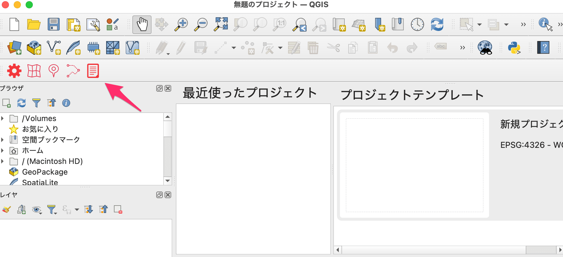Add selected layers in Browser panel
This screenshot has height=257, width=563.
pos(7,103)
